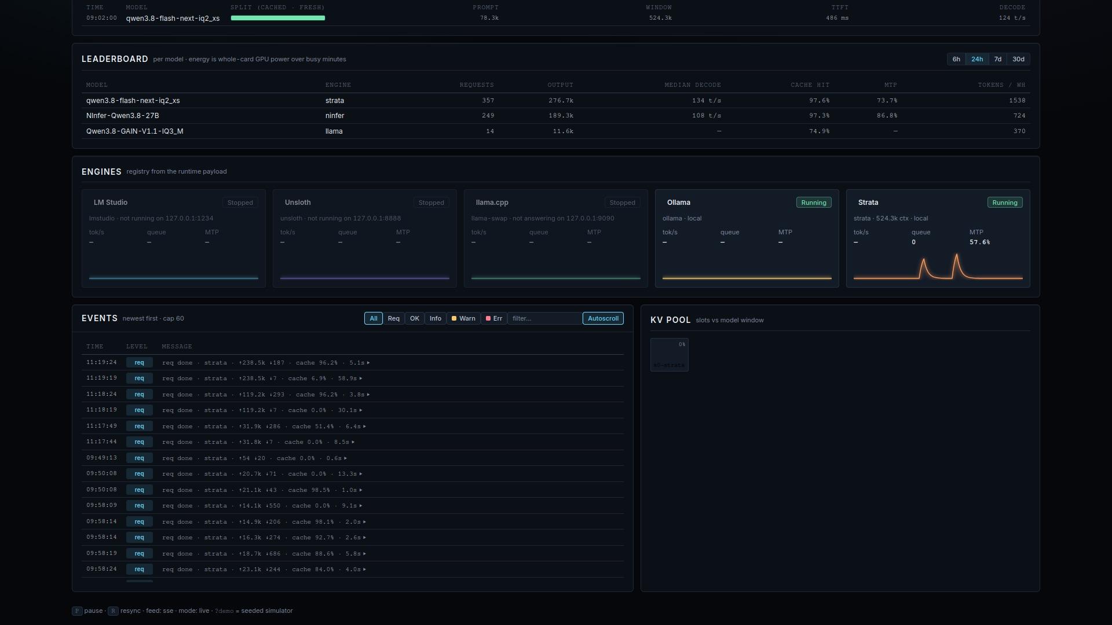
Task: Click the llama.cpp Stopped badge
Action: [622, 203]
